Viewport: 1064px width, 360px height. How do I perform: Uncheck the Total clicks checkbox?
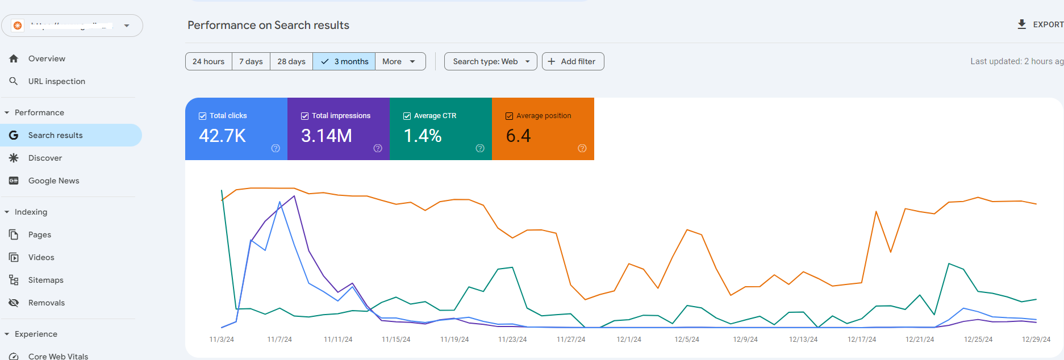[202, 116]
